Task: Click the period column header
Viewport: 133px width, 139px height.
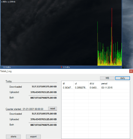Action: [x=115, y=83]
